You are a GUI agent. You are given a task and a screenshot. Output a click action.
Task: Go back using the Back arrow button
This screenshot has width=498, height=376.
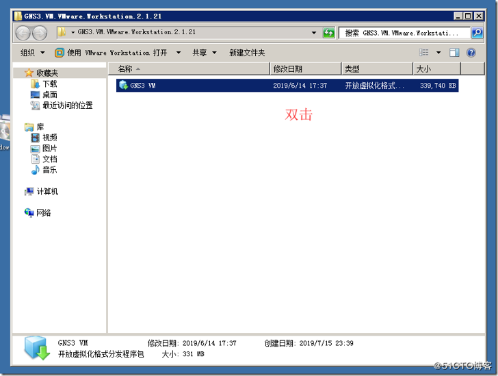click(23, 33)
